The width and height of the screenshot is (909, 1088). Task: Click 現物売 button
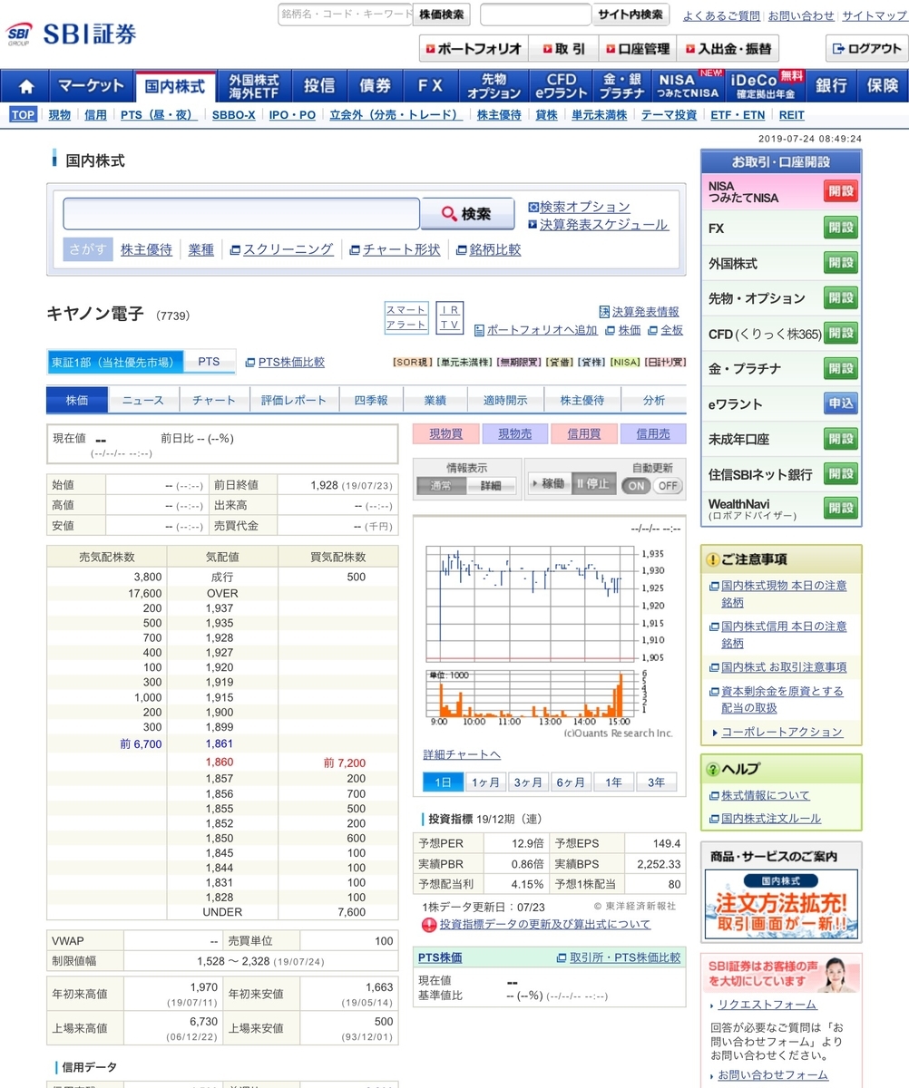pyautogui.click(x=515, y=434)
